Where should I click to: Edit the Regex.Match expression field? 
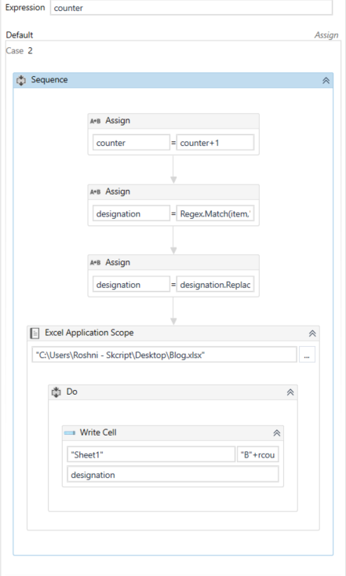[215, 213]
